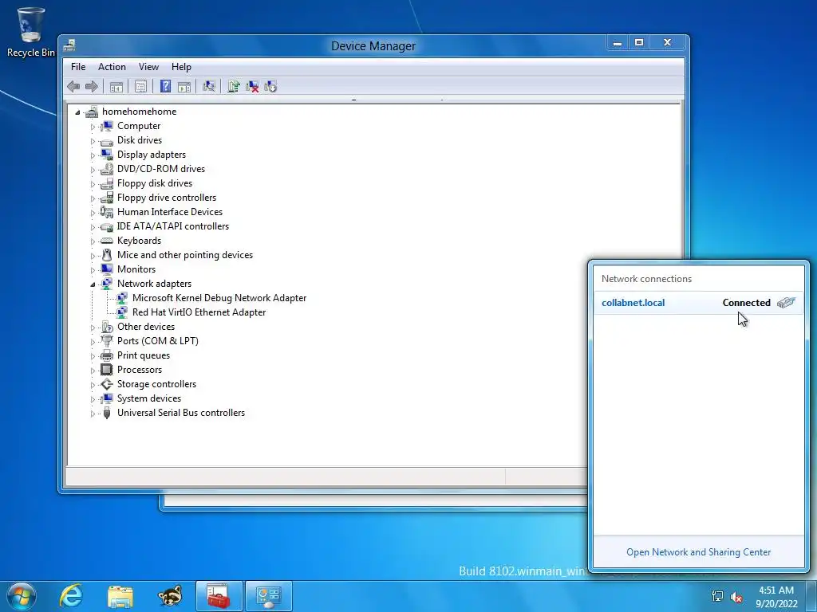The width and height of the screenshot is (817, 612).
Task: Select the Computer category icon
Action: (107, 126)
